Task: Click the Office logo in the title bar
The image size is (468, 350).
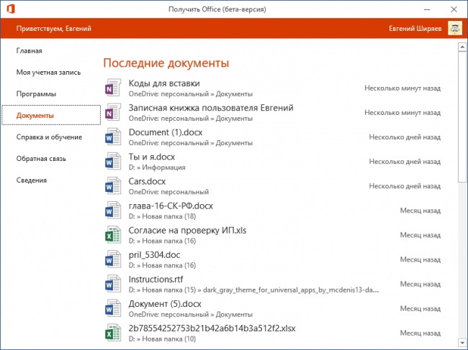Action: (11, 9)
